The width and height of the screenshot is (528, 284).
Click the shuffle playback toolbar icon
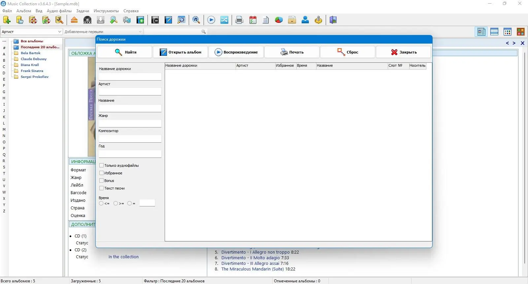click(224, 20)
